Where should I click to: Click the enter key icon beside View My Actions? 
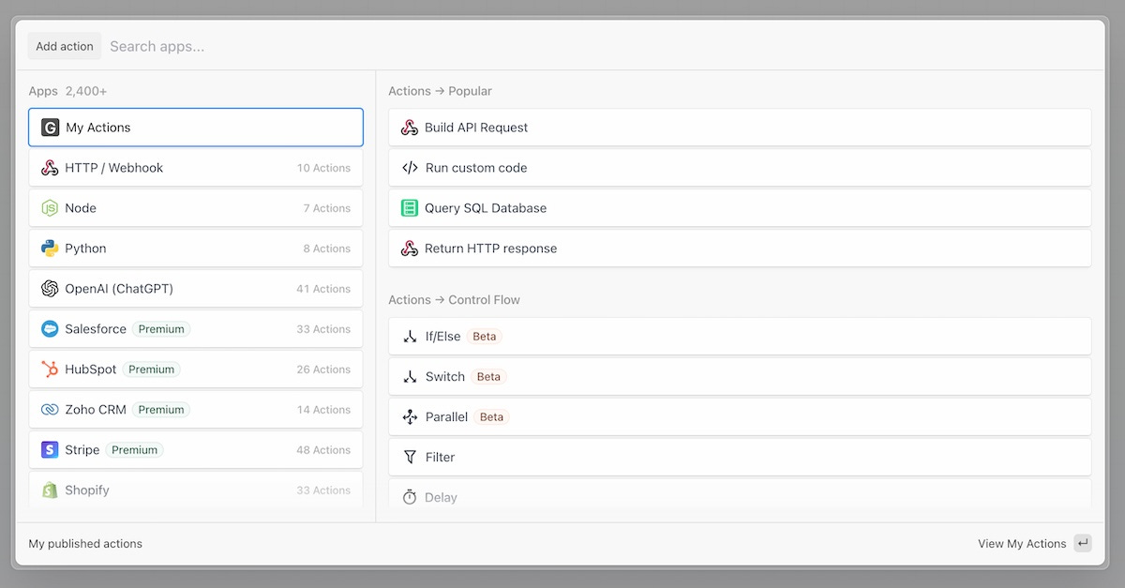coord(1083,543)
